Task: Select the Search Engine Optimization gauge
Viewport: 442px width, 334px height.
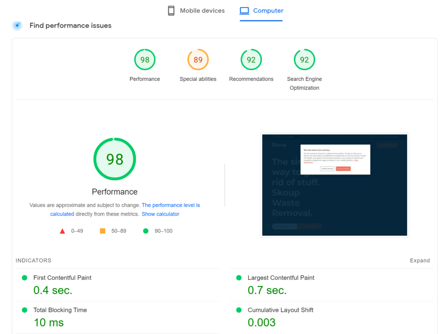Action: 304,60
